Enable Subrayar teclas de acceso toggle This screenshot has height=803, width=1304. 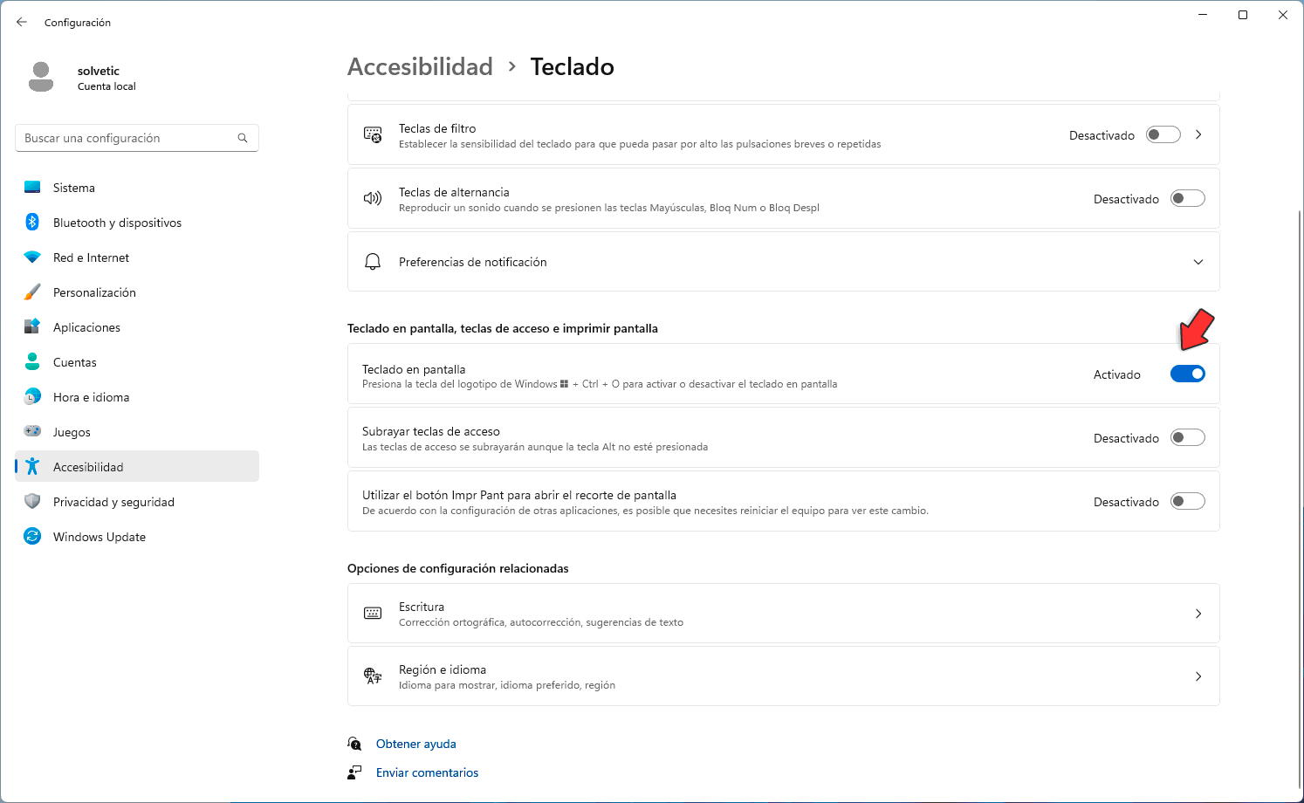pyautogui.click(x=1187, y=437)
